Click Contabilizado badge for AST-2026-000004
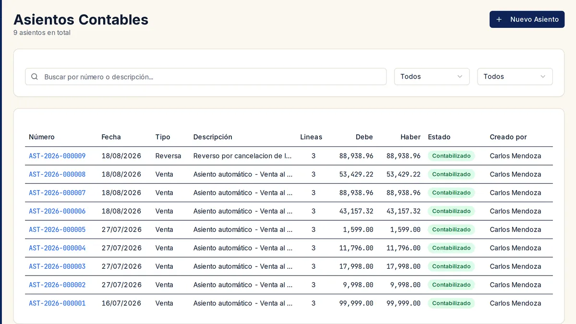The height and width of the screenshot is (324, 576). pyautogui.click(x=451, y=248)
